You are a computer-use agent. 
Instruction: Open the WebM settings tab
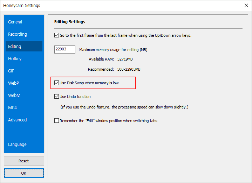click(14, 95)
